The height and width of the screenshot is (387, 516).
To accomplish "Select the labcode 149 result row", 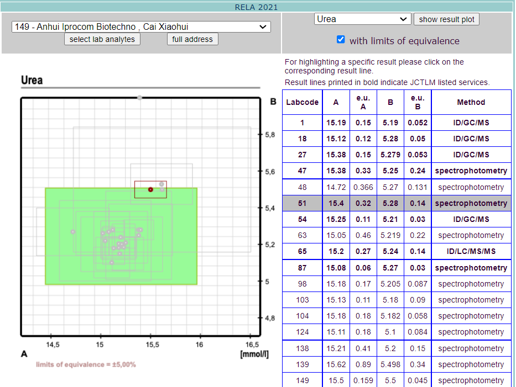I will (397, 380).
